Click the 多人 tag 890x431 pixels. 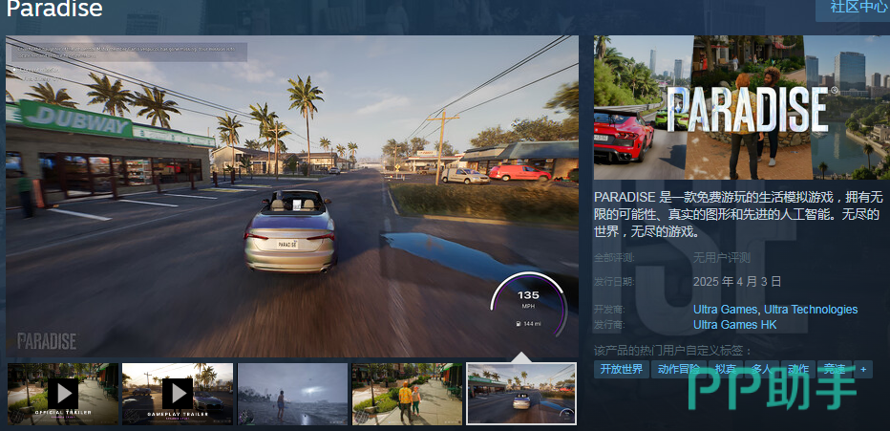point(761,369)
